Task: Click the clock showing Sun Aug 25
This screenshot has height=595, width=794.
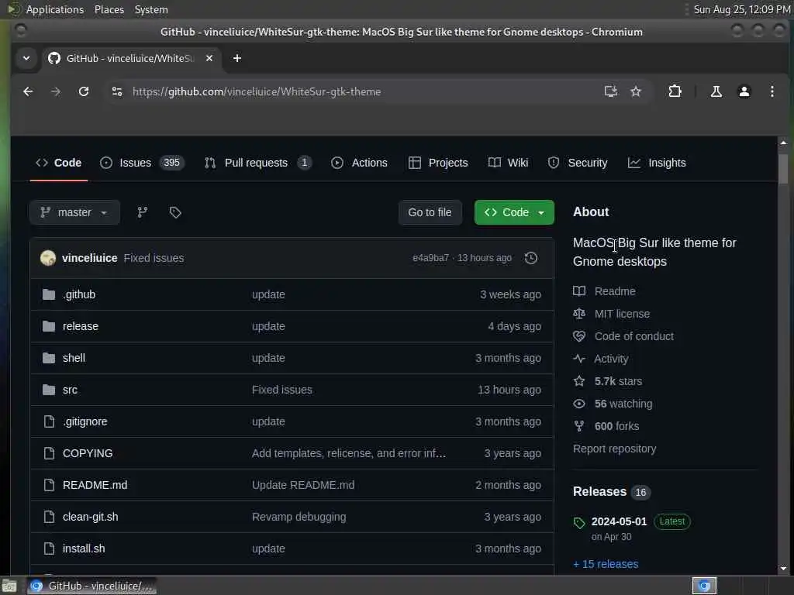Action: coord(741,9)
